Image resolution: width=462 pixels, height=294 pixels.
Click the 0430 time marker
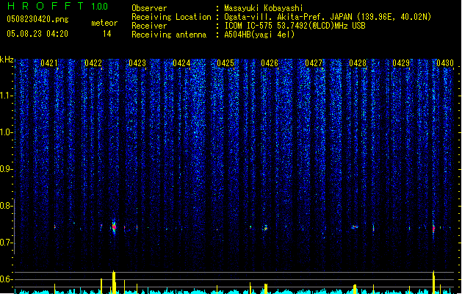[x=445, y=63]
